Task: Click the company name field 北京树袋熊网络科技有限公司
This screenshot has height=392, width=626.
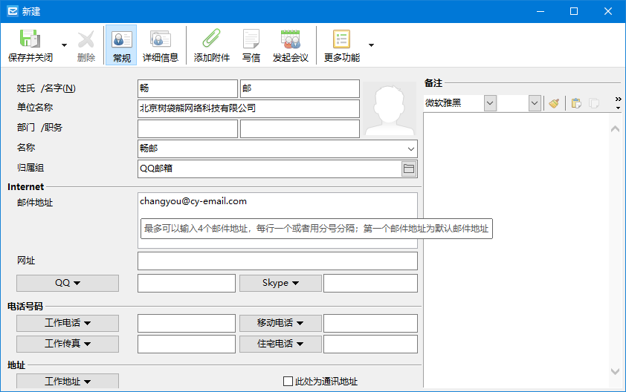Action: tap(248, 108)
